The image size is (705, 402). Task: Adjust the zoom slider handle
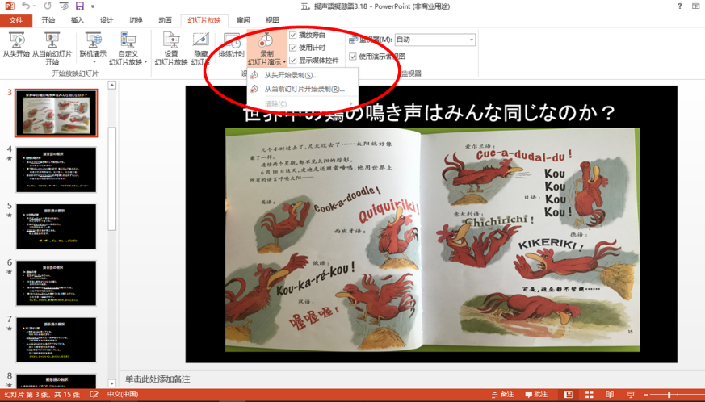(669, 395)
